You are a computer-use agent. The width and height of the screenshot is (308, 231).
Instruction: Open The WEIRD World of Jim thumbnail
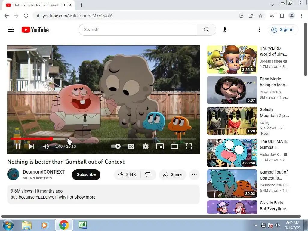coord(232,60)
